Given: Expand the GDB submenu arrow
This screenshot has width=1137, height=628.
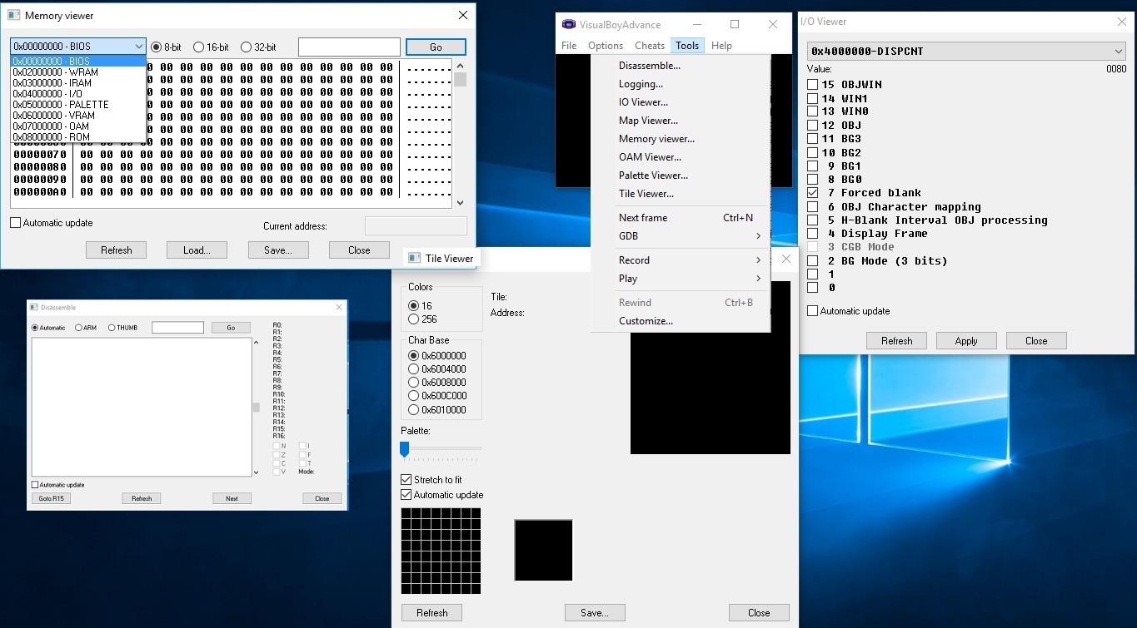Looking at the screenshot, I should click(x=758, y=236).
